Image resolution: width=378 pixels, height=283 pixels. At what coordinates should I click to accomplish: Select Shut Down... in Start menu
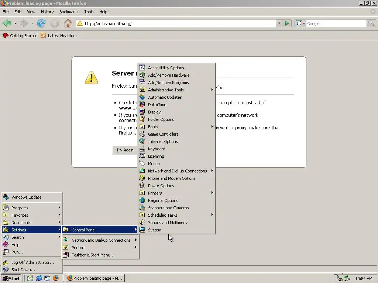(x=32, y=270)
